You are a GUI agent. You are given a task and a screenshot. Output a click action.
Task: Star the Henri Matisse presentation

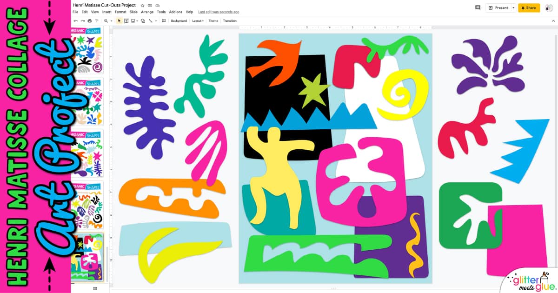click(142, 5)
